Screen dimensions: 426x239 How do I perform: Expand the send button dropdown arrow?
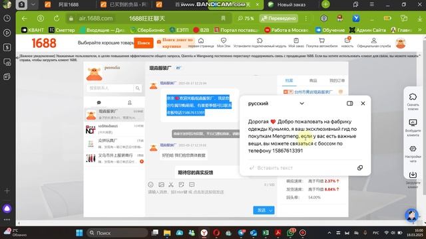click(x=271, y=210)
